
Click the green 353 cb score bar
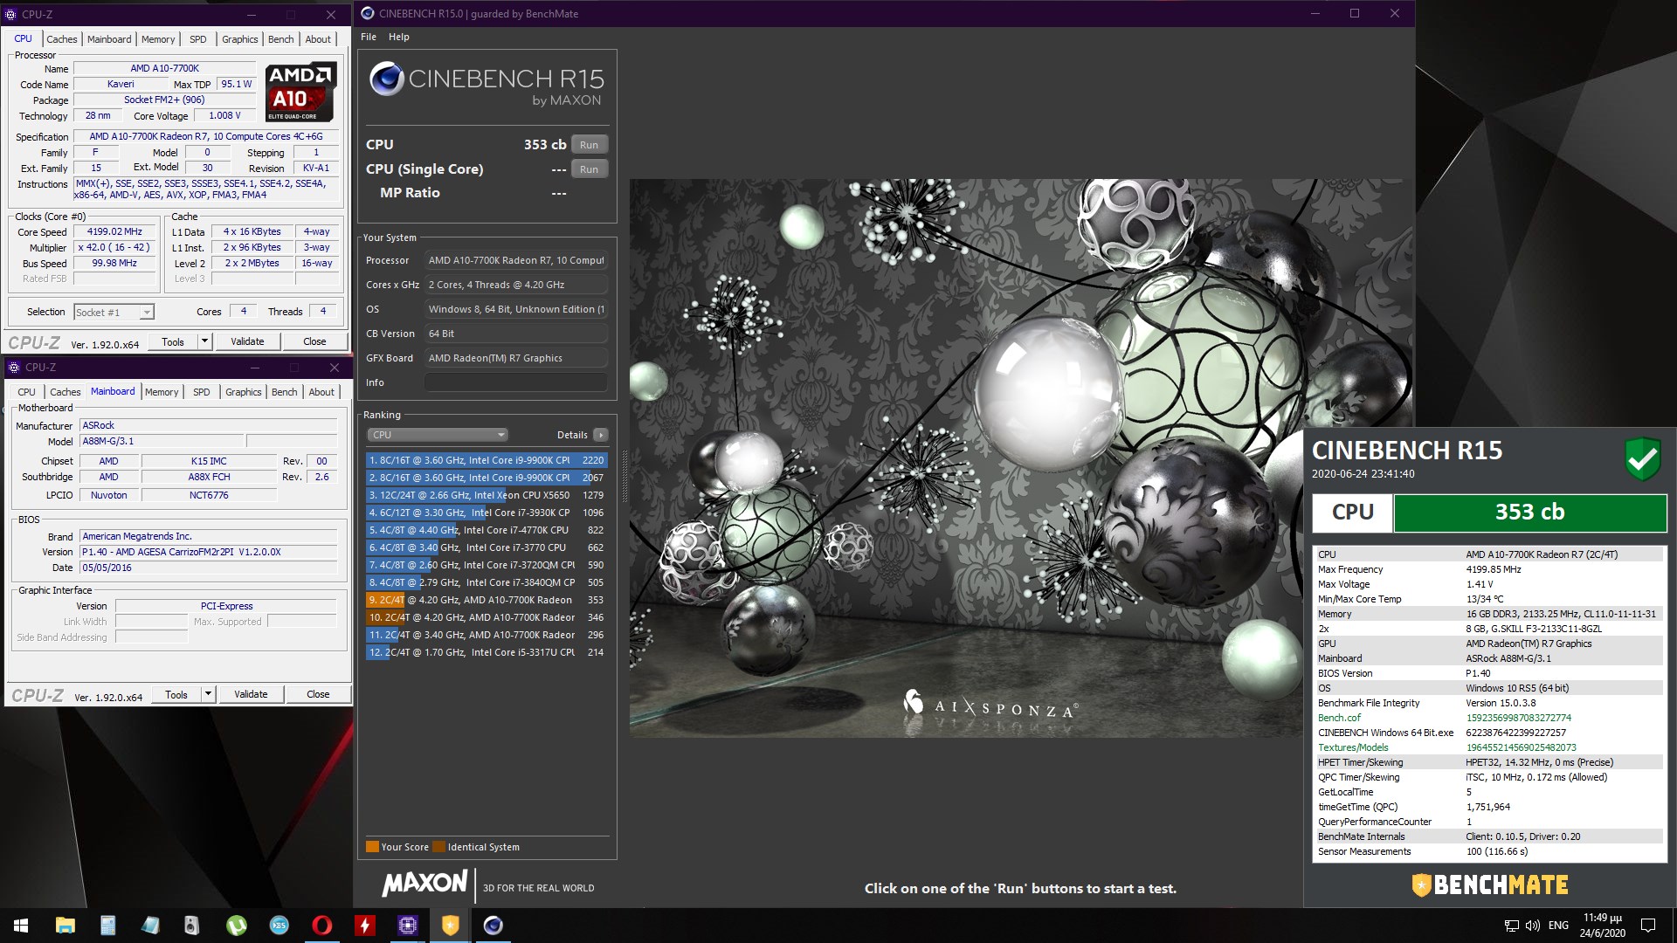1529,513
